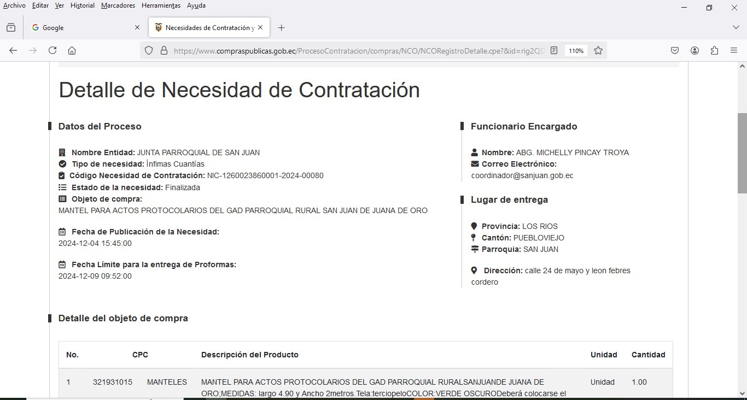Open the Historial menu

[x=83, y=5]
